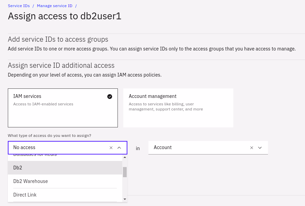This screenshot has height=206, width=305.
Task: Clear the "No access" selection with X icon
Action: [111, 148]
